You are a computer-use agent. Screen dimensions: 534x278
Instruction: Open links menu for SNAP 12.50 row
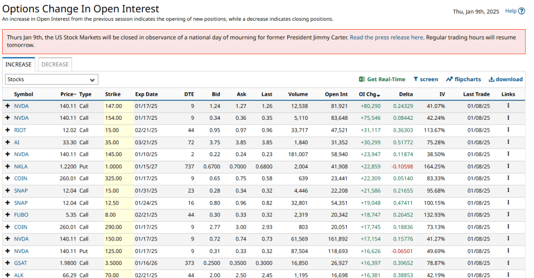508,203
